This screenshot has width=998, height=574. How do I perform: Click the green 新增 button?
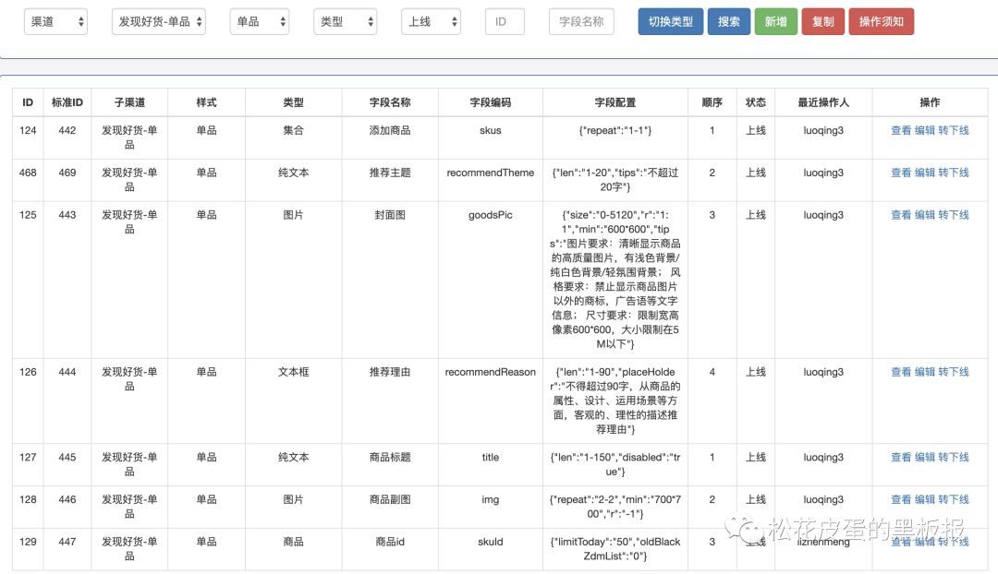click(x=776, y=21)
